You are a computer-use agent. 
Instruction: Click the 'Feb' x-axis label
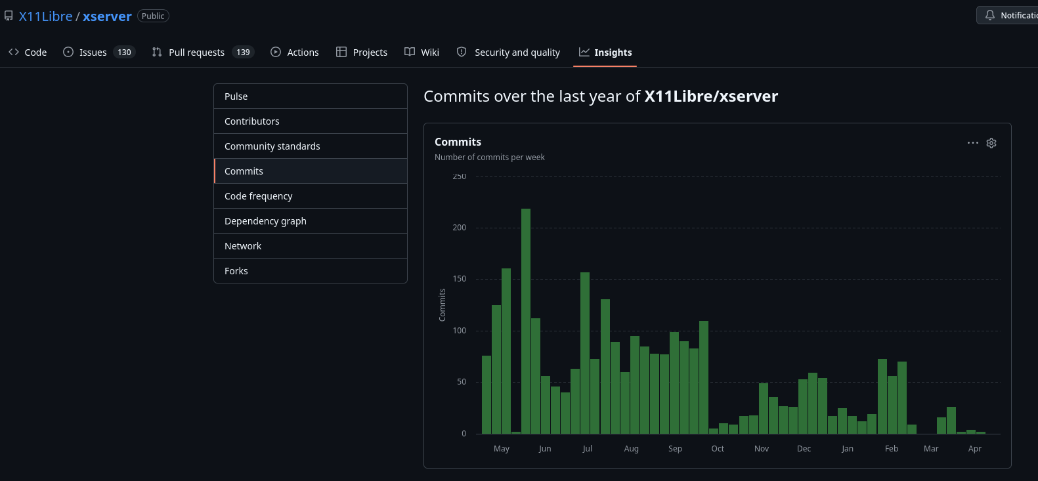pyautogui.click(x=892, y=449)
